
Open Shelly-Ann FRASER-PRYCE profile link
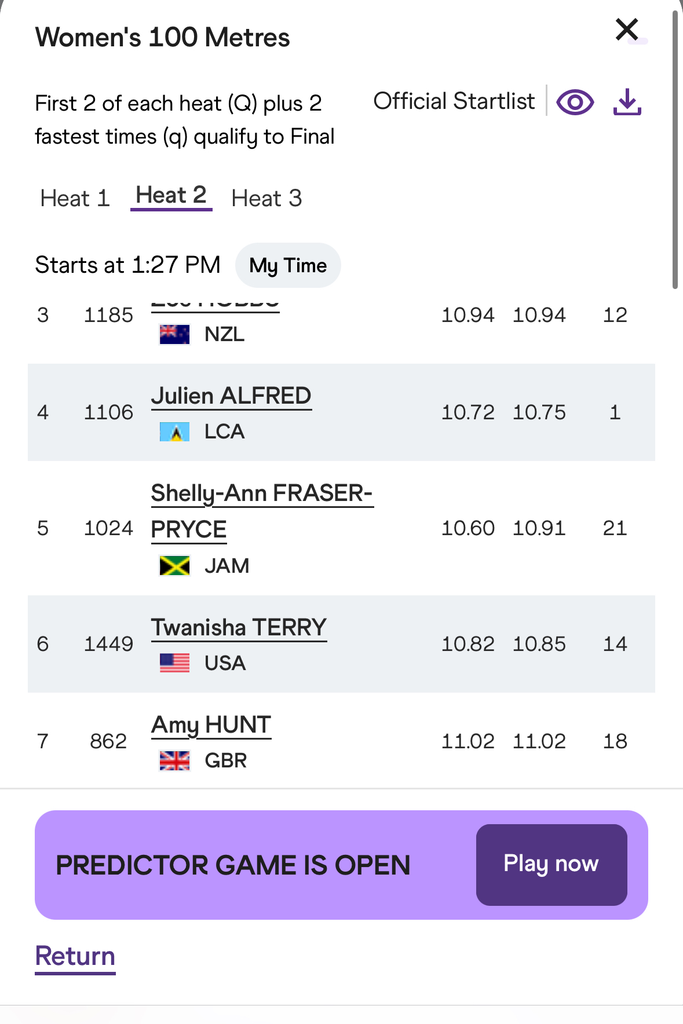pyautogui.click(x=261, y=494)
